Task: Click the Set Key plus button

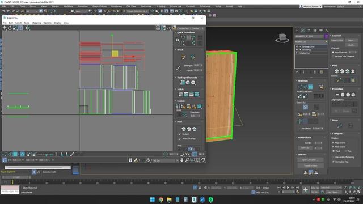Action: tap(306, 190)
